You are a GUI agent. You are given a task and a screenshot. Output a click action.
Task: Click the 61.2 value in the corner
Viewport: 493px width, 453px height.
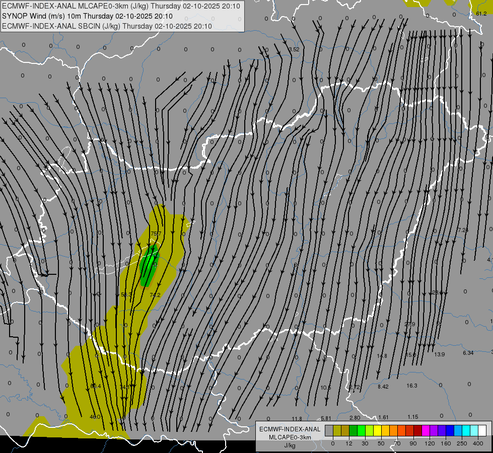click(x=481, y=14)
